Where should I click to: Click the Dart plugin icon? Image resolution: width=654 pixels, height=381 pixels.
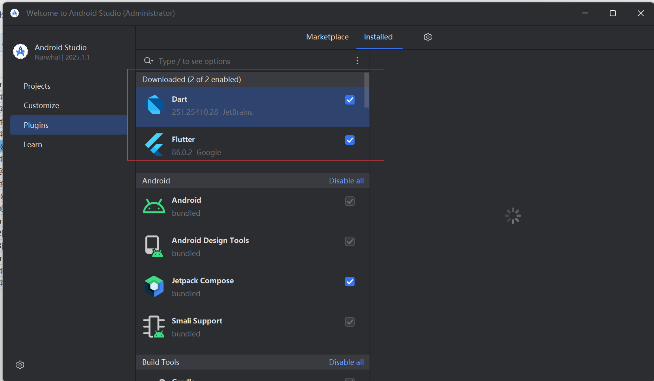point(155,105)
